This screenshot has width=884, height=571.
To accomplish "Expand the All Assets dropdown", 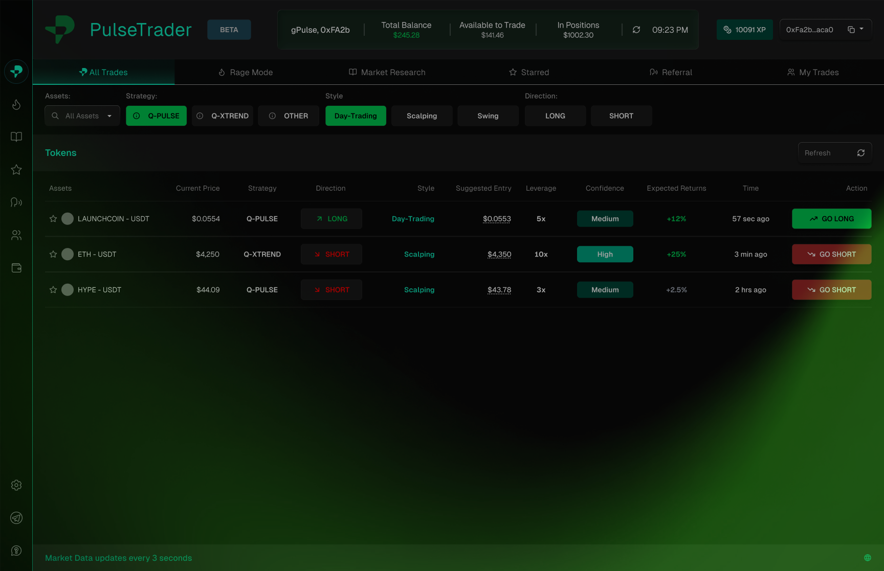I will (82, 116).
